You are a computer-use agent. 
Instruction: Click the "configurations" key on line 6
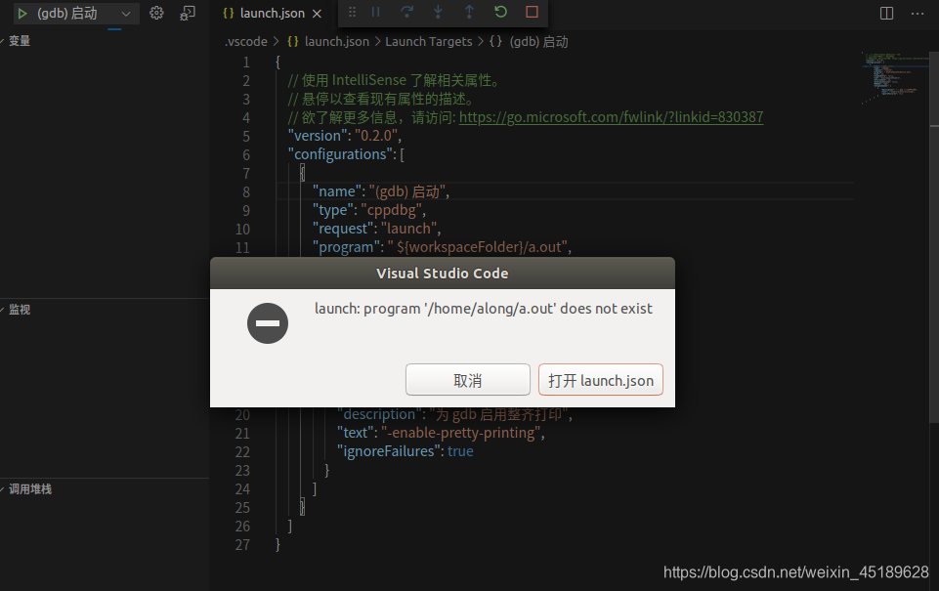340,154
